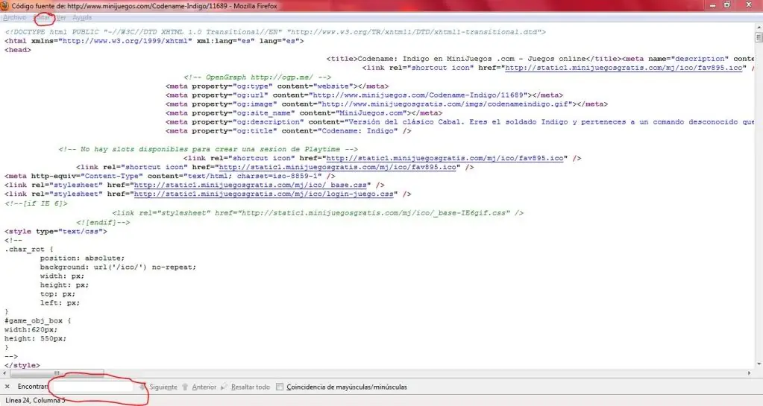Open the Archivo menu
Viewport: 763px width, 406px height.
(x=15, y=17)
